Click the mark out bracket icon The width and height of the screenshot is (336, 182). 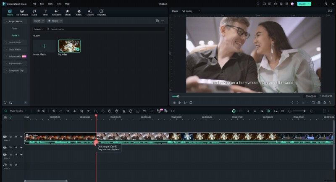click(x=298, y=103)
